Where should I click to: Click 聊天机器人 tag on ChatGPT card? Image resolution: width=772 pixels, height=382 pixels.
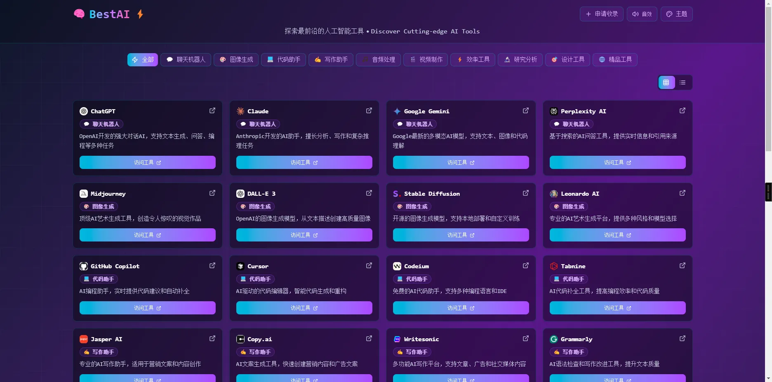[101, 124]
